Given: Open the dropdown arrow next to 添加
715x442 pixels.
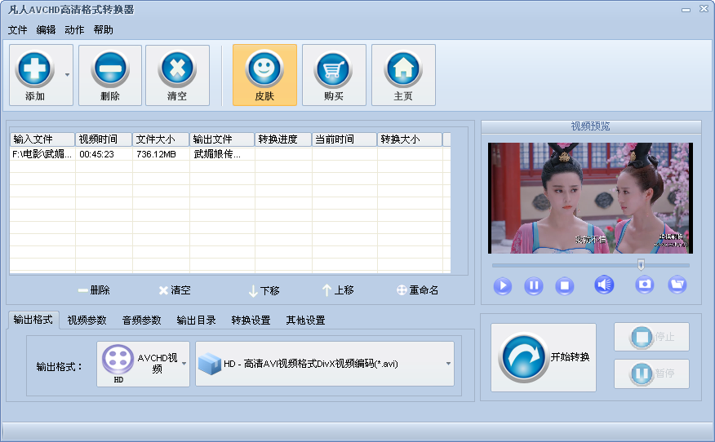Looking at the screenshot, I should (67, 75).
